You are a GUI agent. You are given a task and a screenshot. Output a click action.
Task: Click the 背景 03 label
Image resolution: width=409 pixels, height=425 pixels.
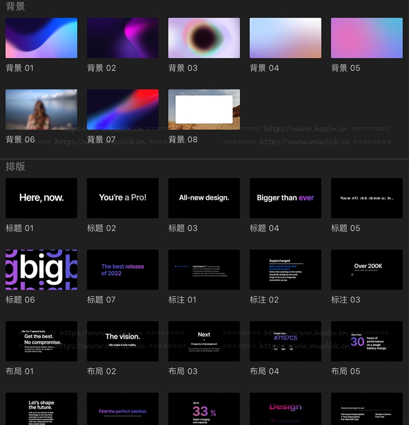[x=183, y=68]
